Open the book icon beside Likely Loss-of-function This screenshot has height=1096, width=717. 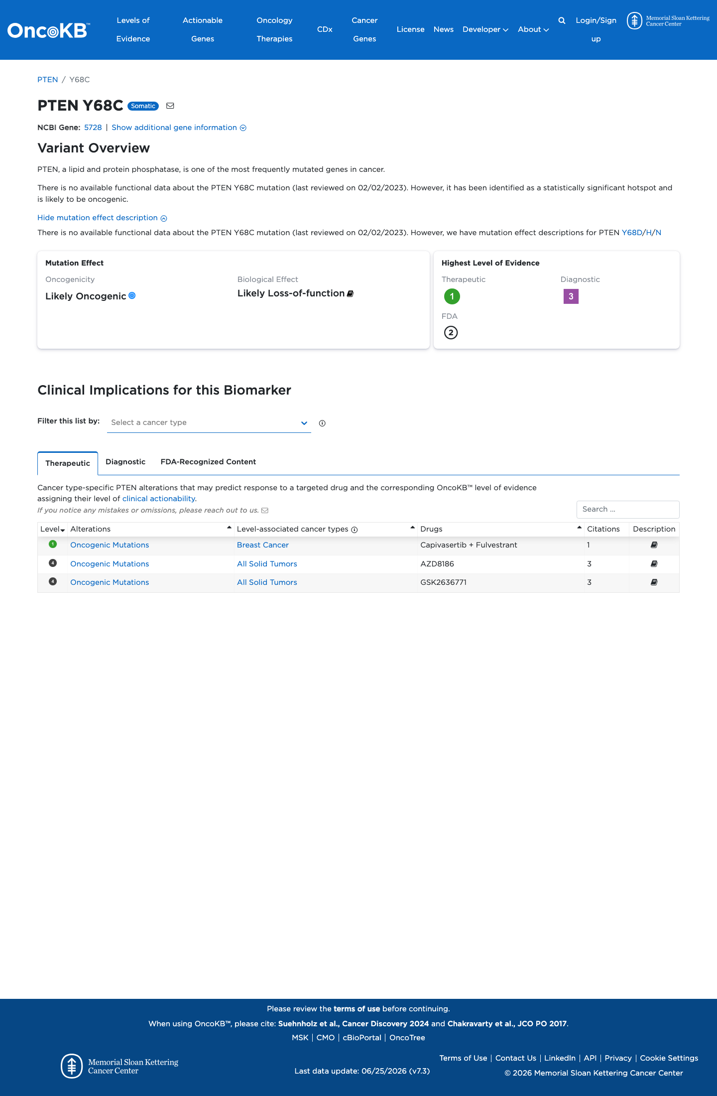point(350,293)
